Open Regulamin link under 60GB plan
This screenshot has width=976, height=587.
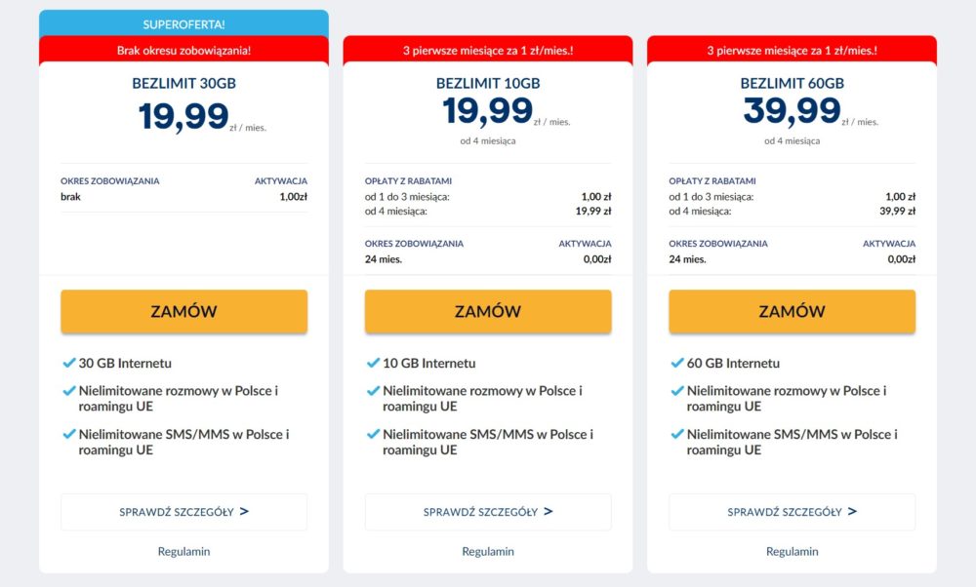792,552
